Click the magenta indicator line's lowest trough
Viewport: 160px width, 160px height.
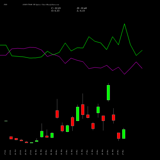click(x=124, y=74)
